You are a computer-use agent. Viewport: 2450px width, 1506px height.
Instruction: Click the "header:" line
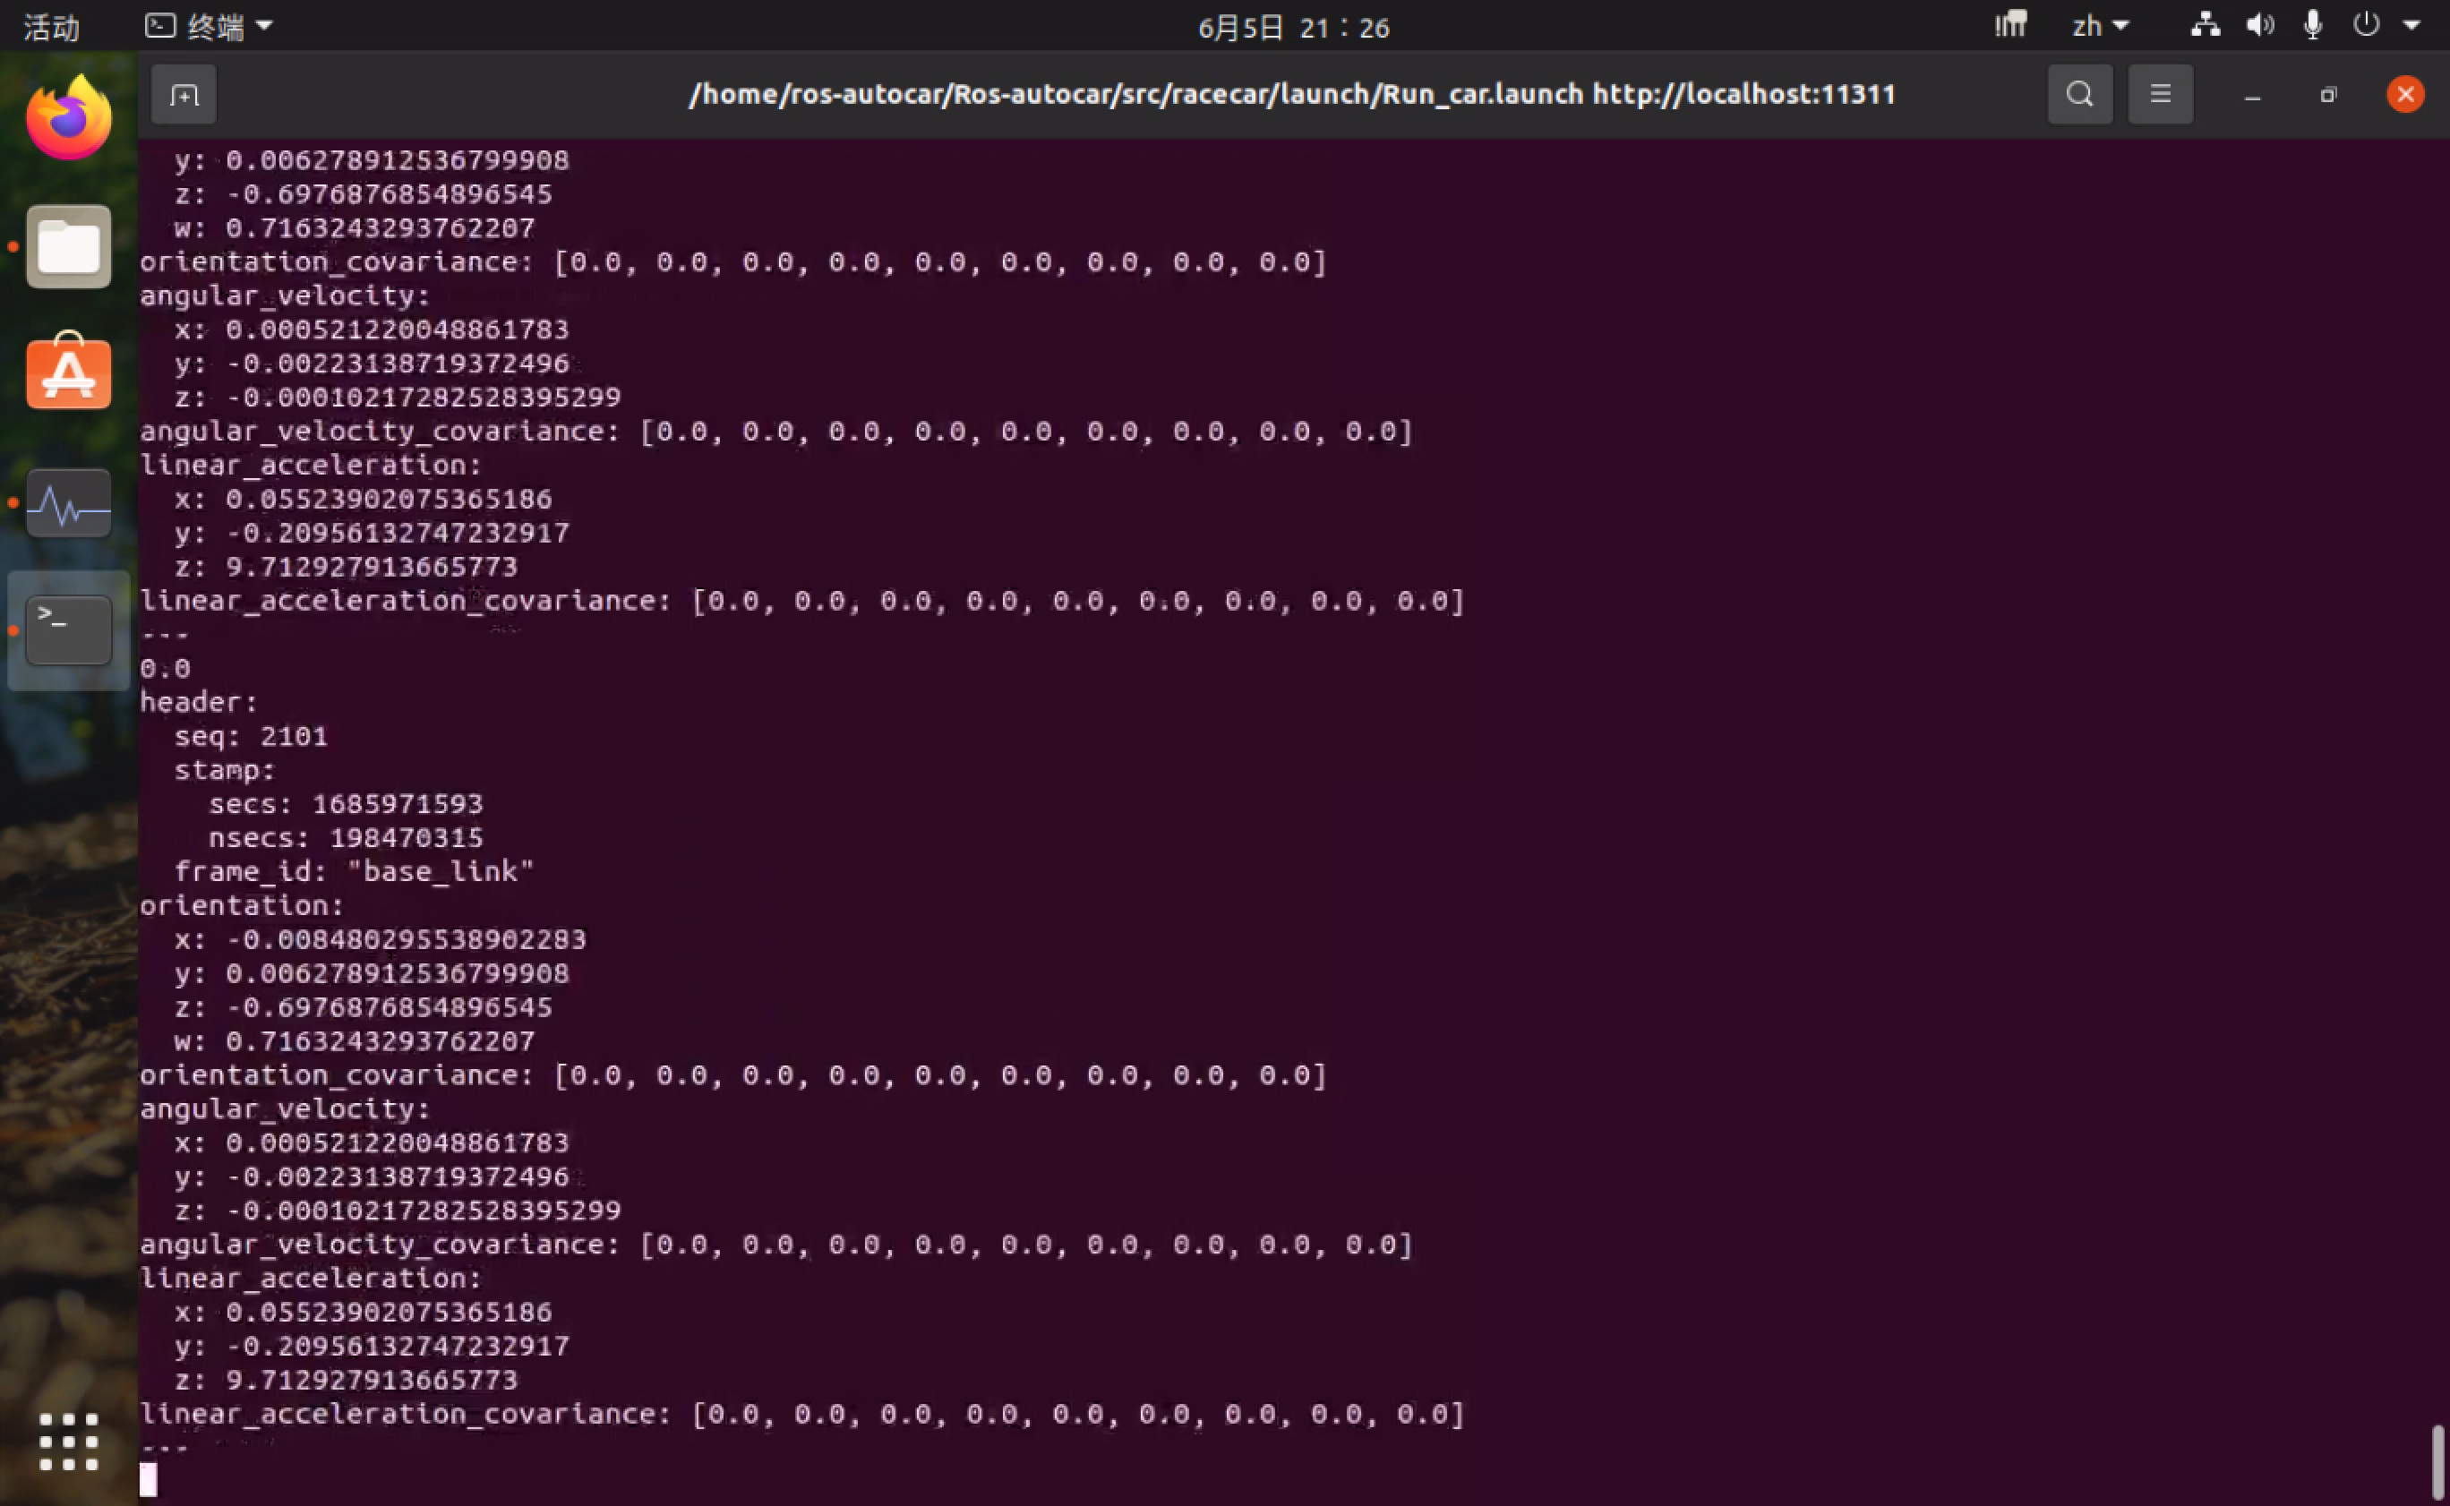(199, 702)
